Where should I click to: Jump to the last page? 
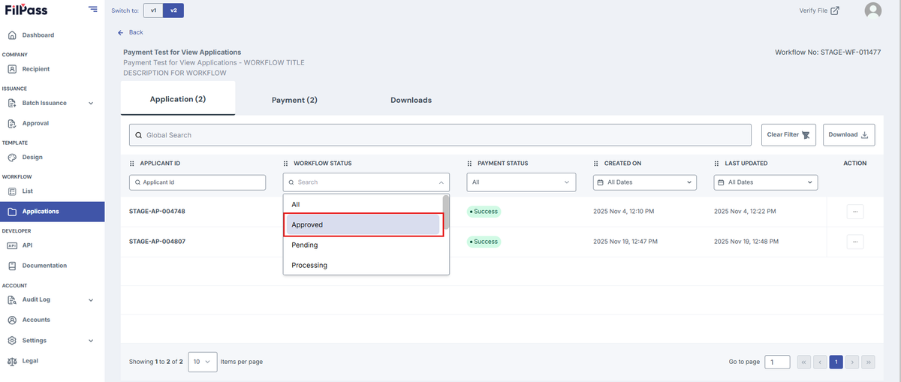pos(869,362)
